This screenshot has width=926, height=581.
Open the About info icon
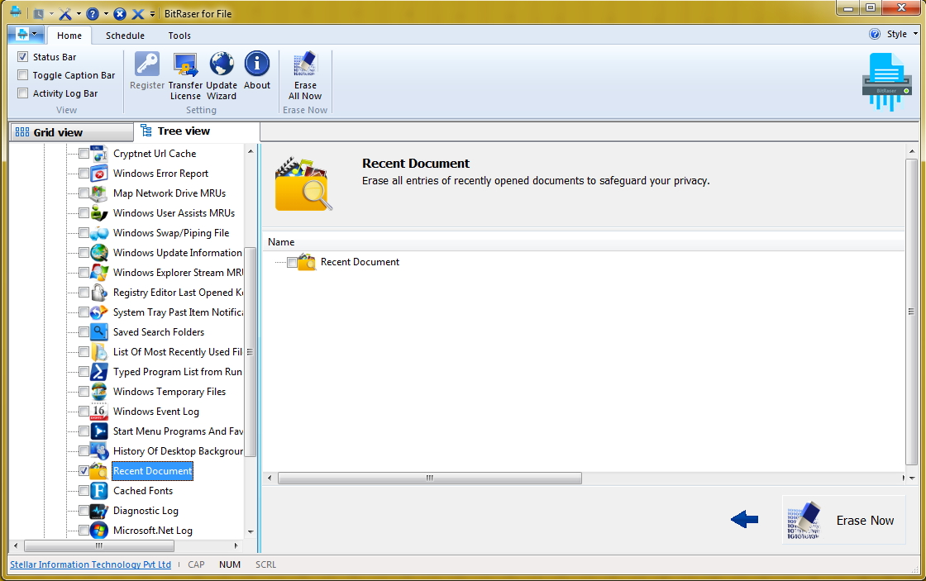(257, 64)
